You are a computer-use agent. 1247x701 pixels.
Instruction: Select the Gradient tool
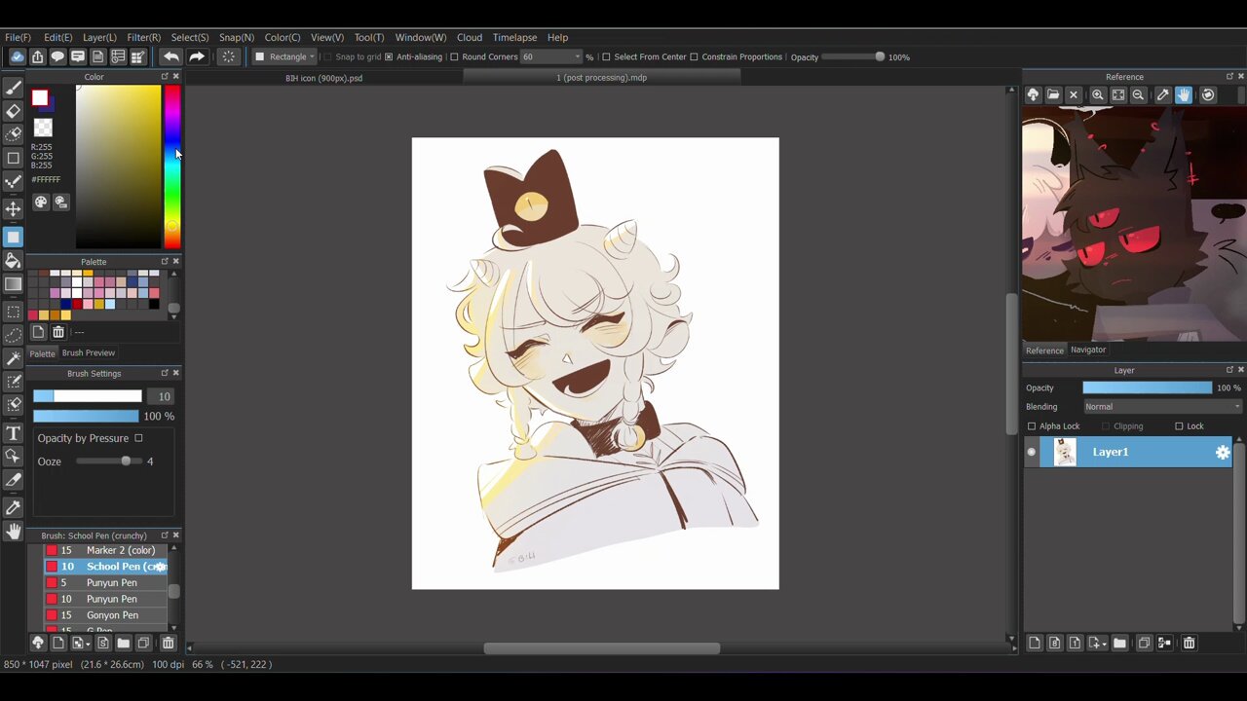pyautogui.click(x=13, y=284)
